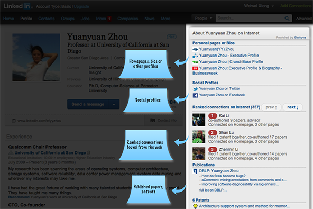Open 'How do fixes become bugs?' paper
Viewport: 313px width, 209px height.
point(223,176)
